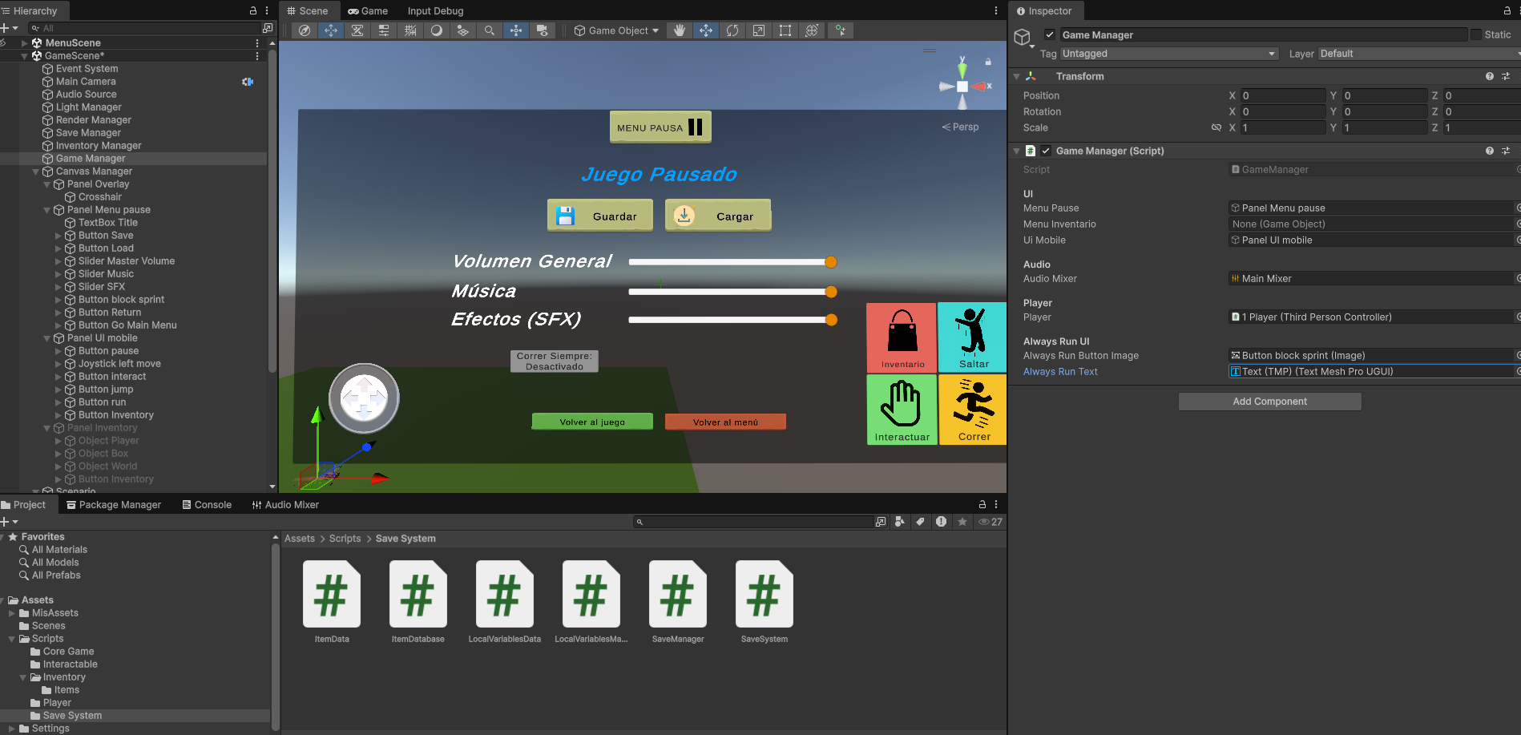Screen dimensions: 1521x735
Task: Select the Scene tab
Action: point(308,10)
